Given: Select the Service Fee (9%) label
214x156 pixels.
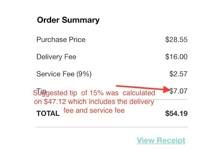Looking at the screenshot, I should (x=64, y=74).
